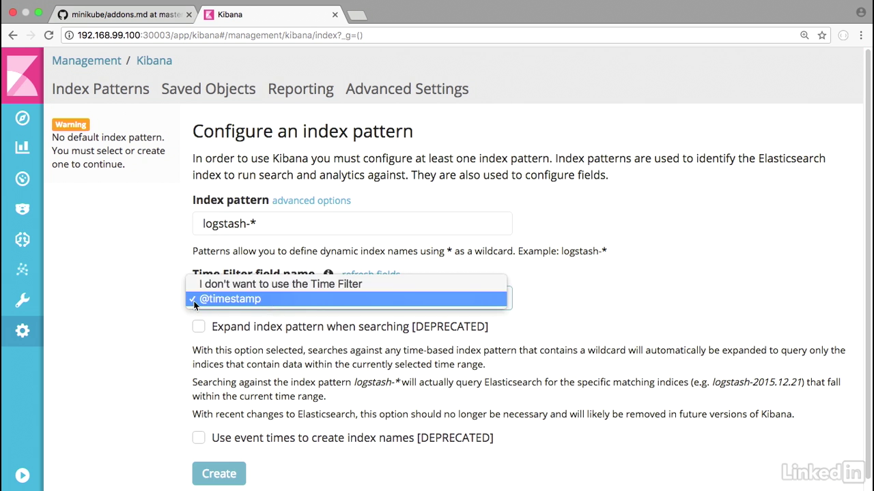Click the zoom magnifier icon in address bar
Viewport: 874px width, 491px height.
pyautogui.click(x=805, y=35)
